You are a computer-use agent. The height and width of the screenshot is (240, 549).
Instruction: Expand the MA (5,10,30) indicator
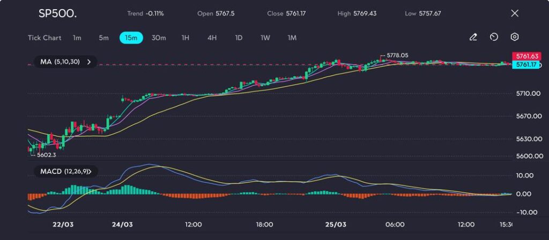click(65, 62)
